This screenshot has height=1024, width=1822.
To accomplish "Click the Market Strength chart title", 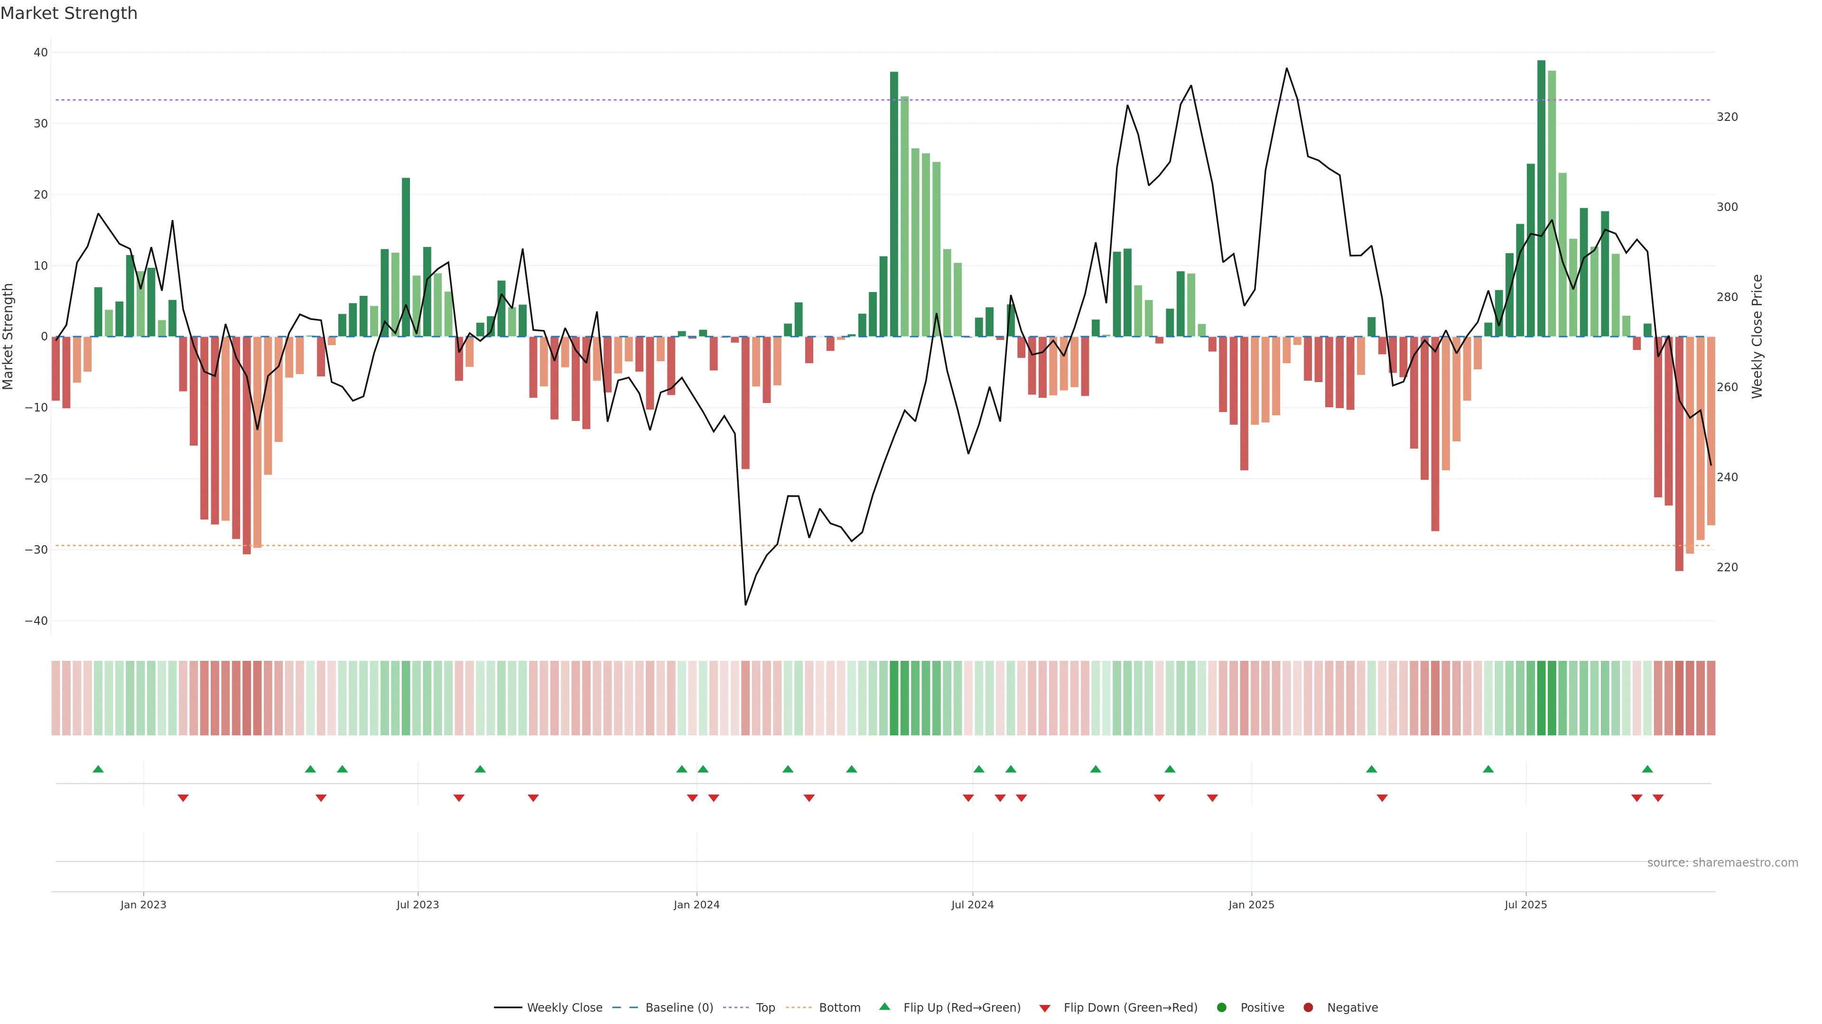I will 69,13.
